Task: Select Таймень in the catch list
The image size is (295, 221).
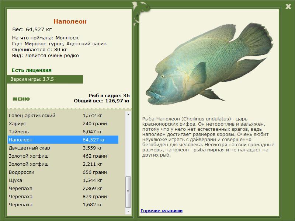Action: [18, 132]
